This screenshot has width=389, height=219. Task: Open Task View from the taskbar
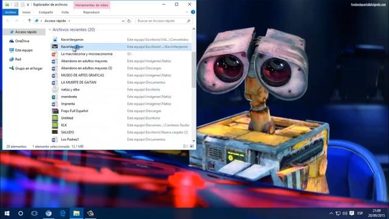point(35,214)
